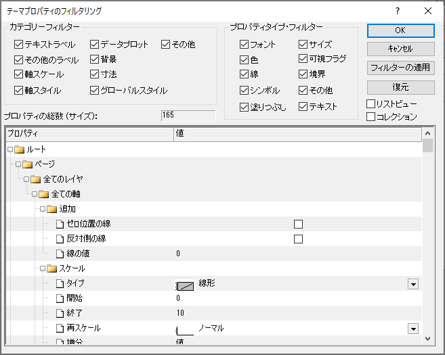Screen dimensions: 445x355
Task: Click the 全てのレイヤ folder icon
Action: (x=35, y=179)
